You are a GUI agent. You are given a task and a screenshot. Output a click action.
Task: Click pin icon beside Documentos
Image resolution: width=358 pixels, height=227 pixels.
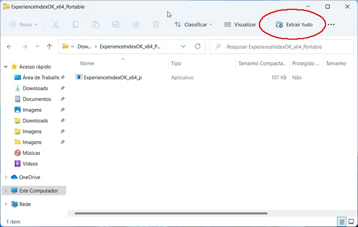click(63, 99)
